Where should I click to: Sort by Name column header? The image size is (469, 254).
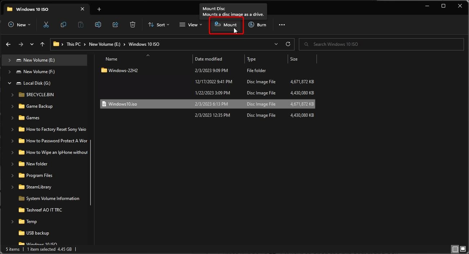[x=111, y=59]
